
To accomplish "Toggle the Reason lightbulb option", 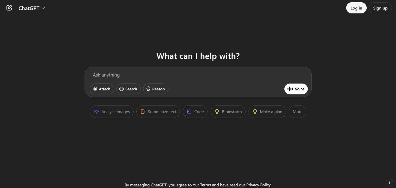I will (156, 89).
